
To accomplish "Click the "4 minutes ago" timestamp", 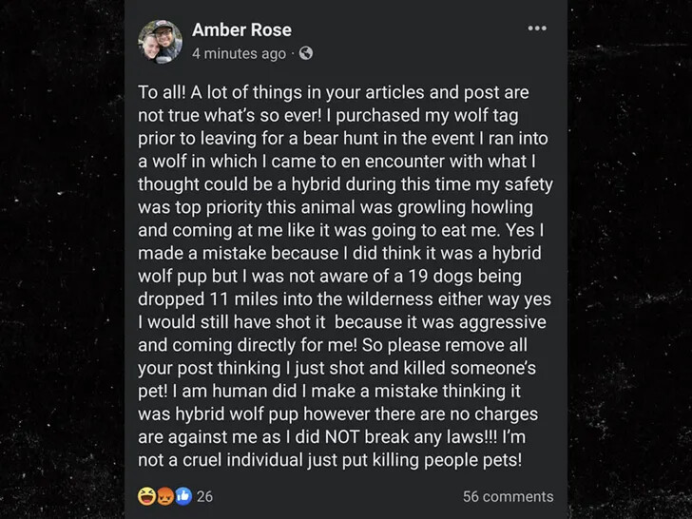I will pos(239,53).
